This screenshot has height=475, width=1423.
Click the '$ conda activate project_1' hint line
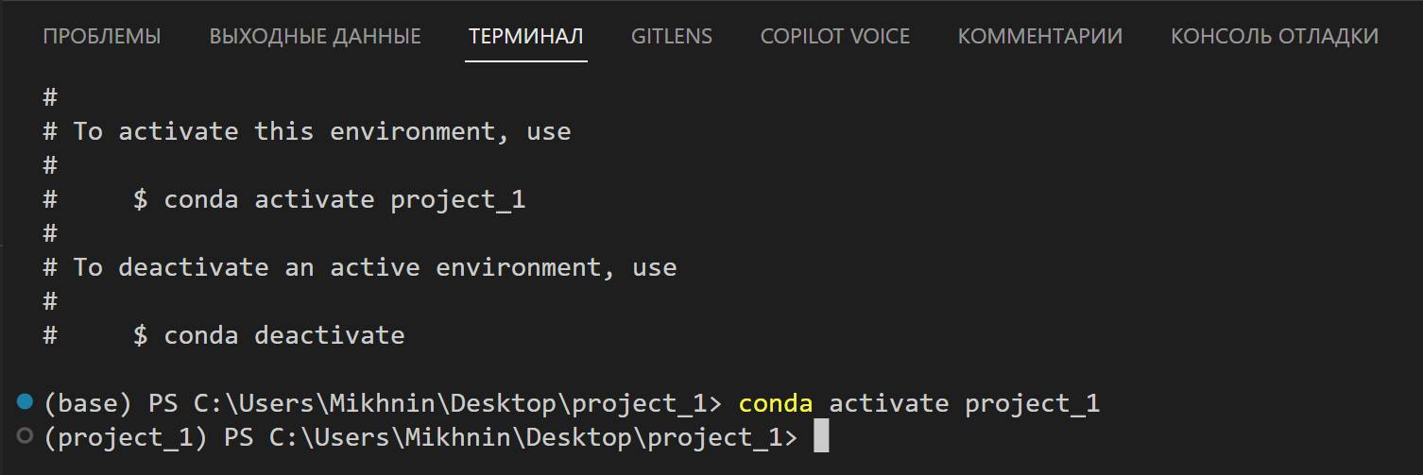click(x=329, y=200)
